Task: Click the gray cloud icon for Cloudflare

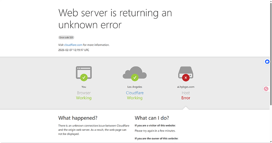Action: [134, 72]
